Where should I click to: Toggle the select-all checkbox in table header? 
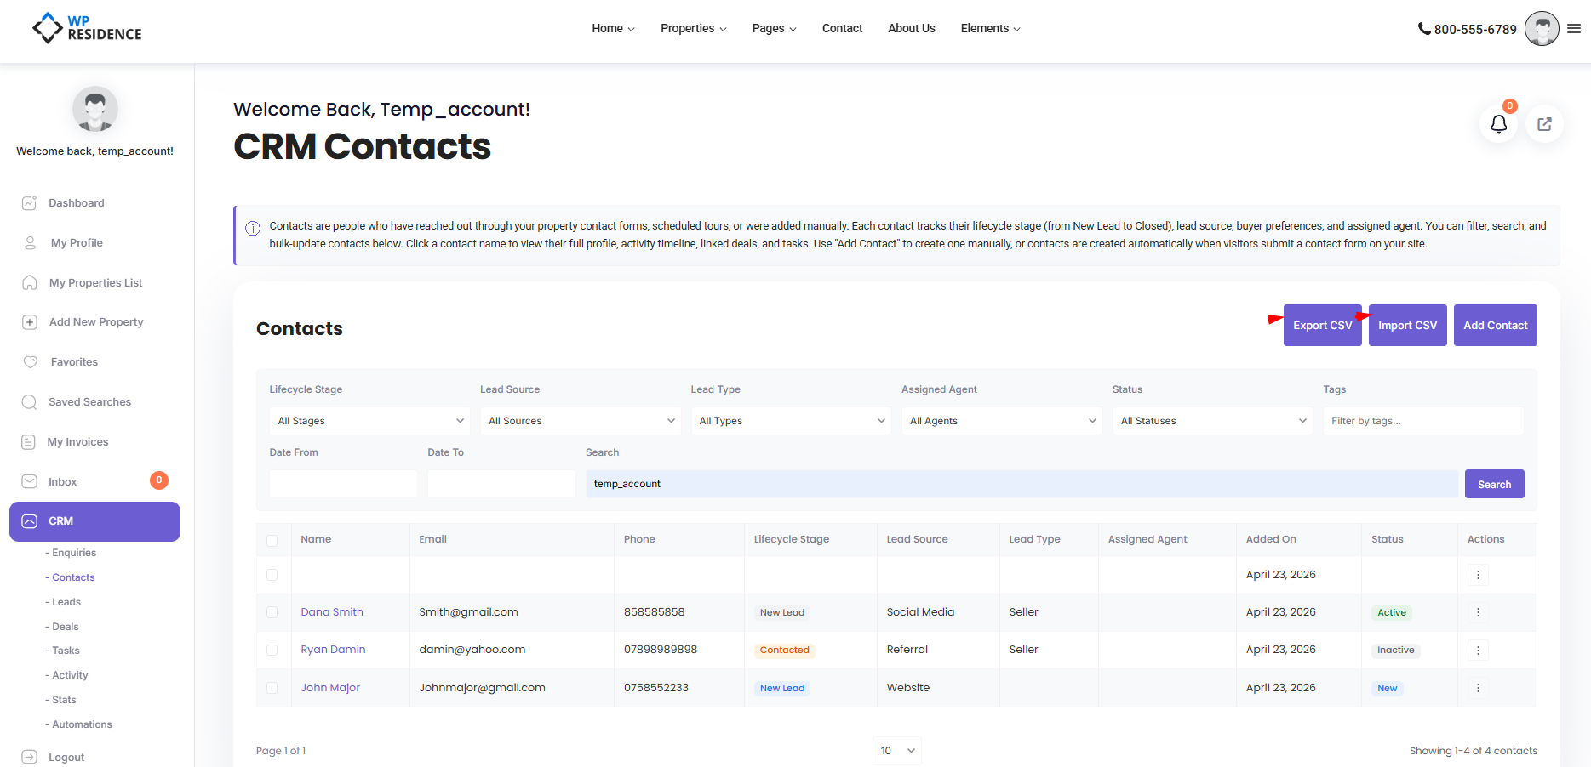(272, 540)
